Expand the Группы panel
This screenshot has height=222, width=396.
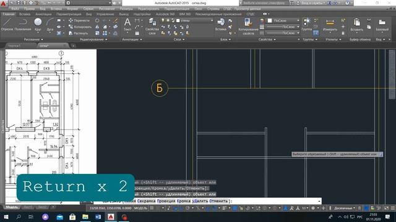click(x=310, y=39)
